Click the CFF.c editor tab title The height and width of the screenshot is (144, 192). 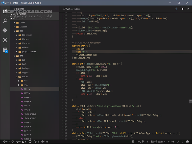[66, 9]
